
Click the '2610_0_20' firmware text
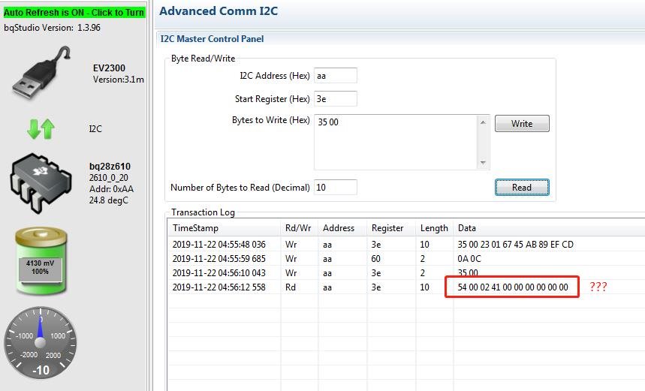(x=109, y=178)
